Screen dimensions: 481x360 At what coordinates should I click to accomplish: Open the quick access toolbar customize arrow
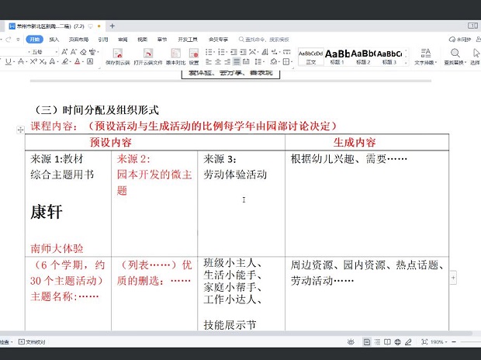pos(18,40)
